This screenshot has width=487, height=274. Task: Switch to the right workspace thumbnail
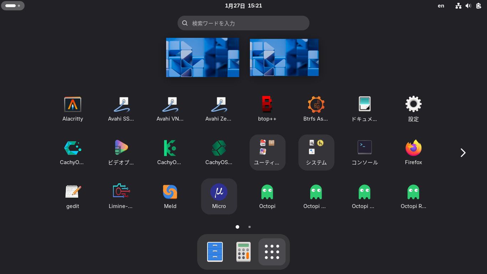coord(284,57)
